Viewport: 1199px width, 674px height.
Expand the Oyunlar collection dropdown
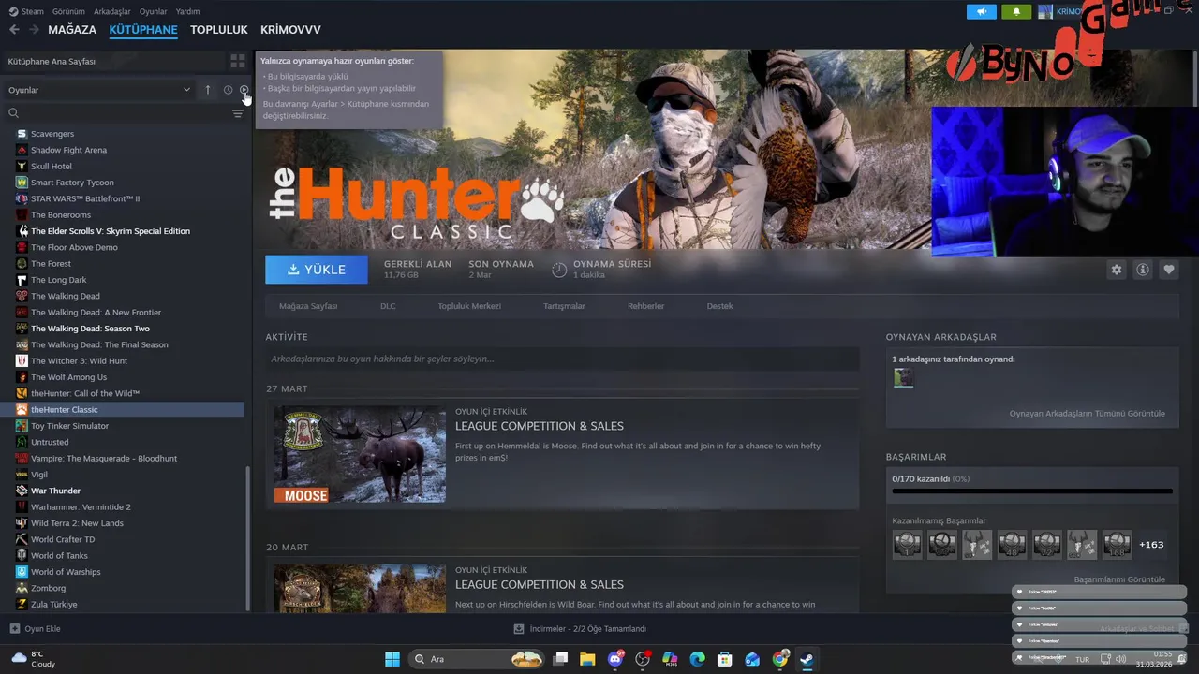pyautogui.click(x=99, y=90)
